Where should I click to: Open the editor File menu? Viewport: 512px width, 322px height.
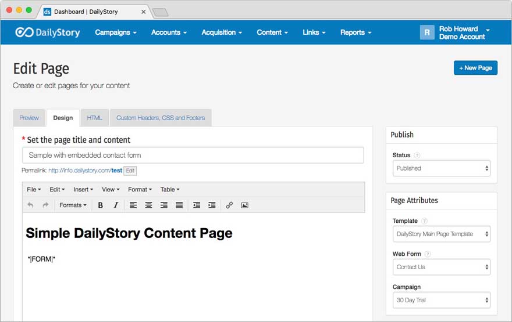pos(34,190)
